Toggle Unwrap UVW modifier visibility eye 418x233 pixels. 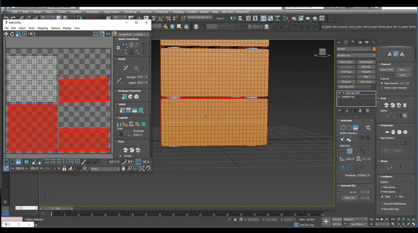[x=340, y=93]
